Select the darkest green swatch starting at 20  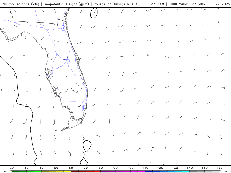[x=15, y=172]
